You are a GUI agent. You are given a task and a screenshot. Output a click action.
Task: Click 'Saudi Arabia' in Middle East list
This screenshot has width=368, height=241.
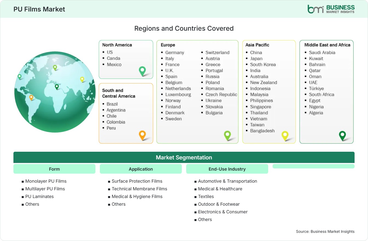[322, 53]
